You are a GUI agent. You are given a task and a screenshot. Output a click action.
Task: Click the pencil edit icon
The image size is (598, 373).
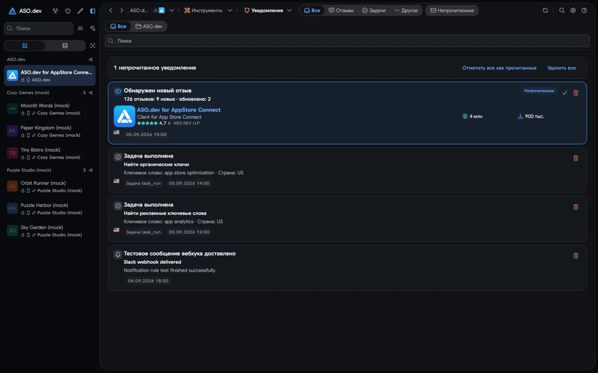[80, 11]
